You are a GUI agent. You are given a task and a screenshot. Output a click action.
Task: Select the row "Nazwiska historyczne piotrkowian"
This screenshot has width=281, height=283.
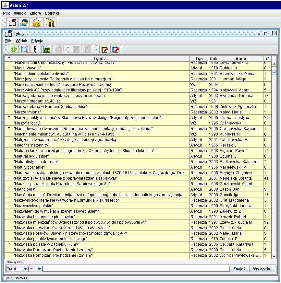(x=138, y=217)
